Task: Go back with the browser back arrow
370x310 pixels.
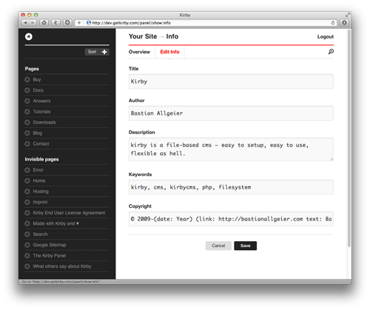Action: point(25,23)
